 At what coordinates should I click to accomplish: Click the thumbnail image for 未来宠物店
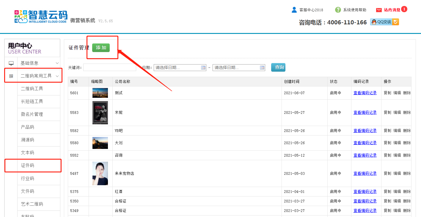tap(100, 173)
